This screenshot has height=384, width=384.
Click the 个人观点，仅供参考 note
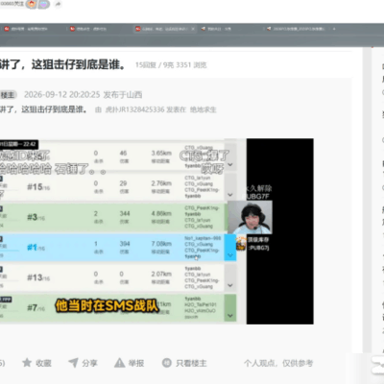278,363
